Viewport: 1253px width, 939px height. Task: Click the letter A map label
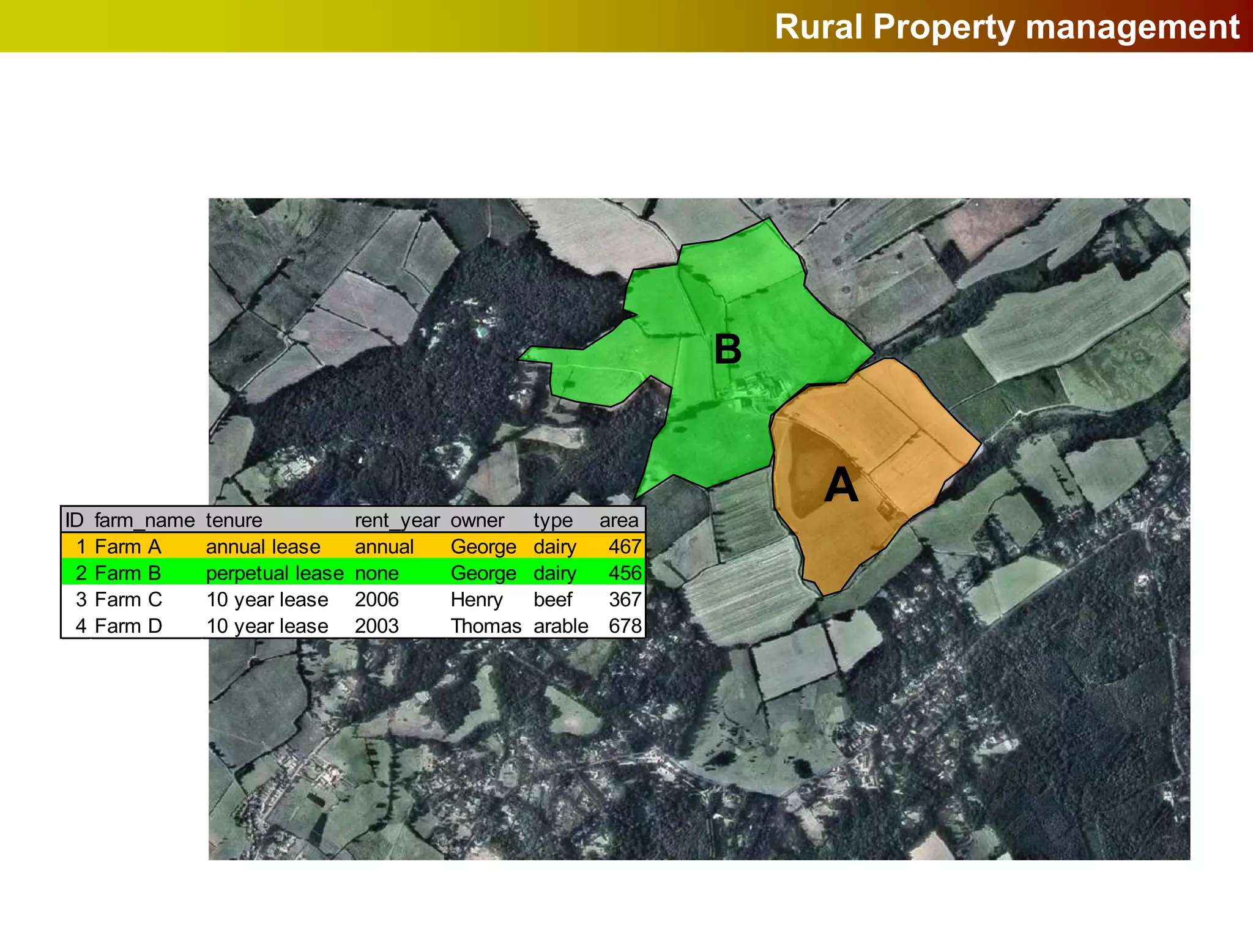click(841, 485)
